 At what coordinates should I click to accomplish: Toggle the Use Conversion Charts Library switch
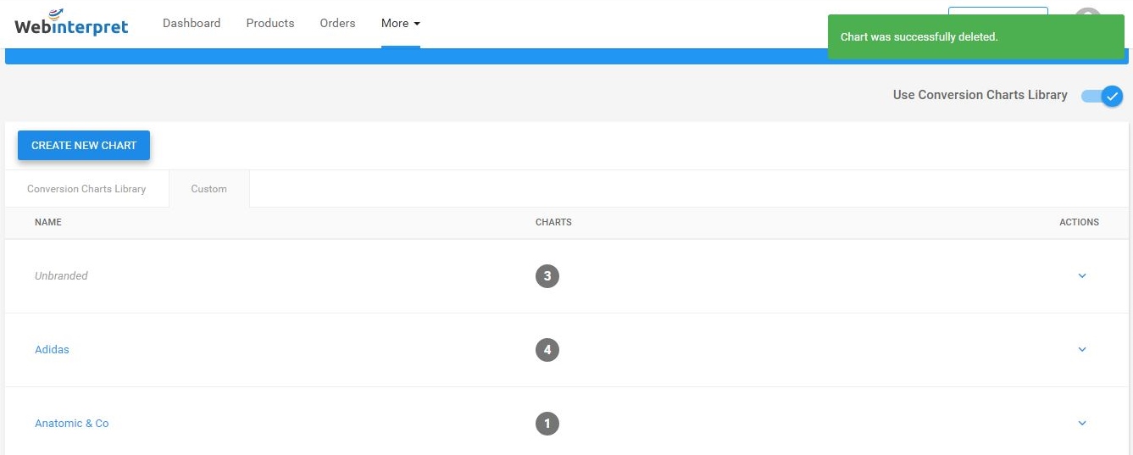[x=1102, y=96]
